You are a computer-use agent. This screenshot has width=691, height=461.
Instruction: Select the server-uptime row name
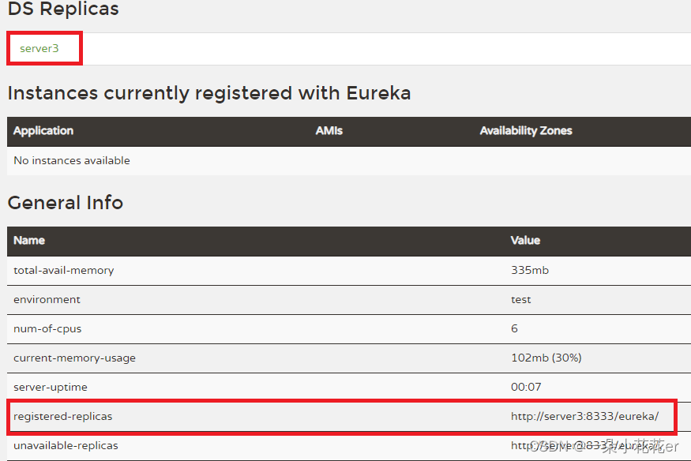(x=51, y=387)
